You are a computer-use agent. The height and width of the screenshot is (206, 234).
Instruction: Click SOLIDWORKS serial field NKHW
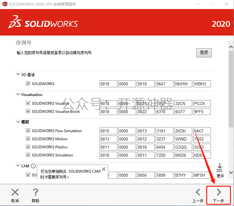tap(183, 84)
